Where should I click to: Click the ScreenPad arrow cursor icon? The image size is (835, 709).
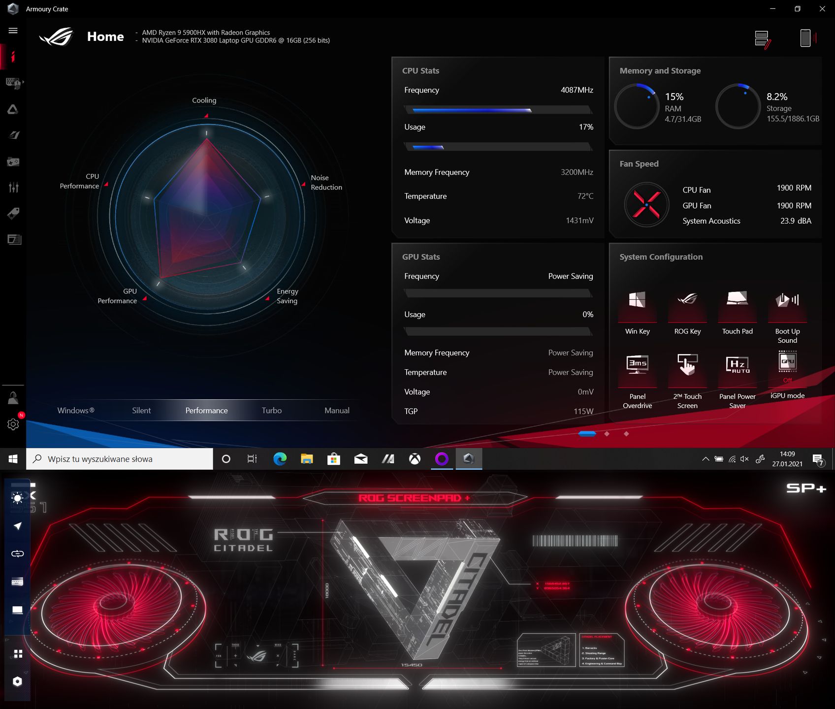click(x=17, y=526)
